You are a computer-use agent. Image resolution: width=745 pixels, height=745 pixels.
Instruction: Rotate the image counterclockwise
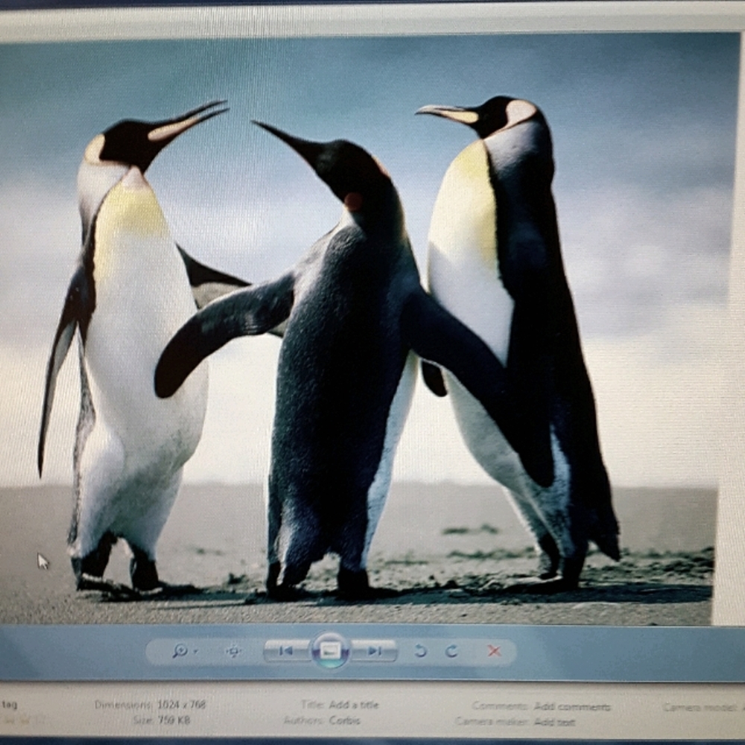point(420,650)
